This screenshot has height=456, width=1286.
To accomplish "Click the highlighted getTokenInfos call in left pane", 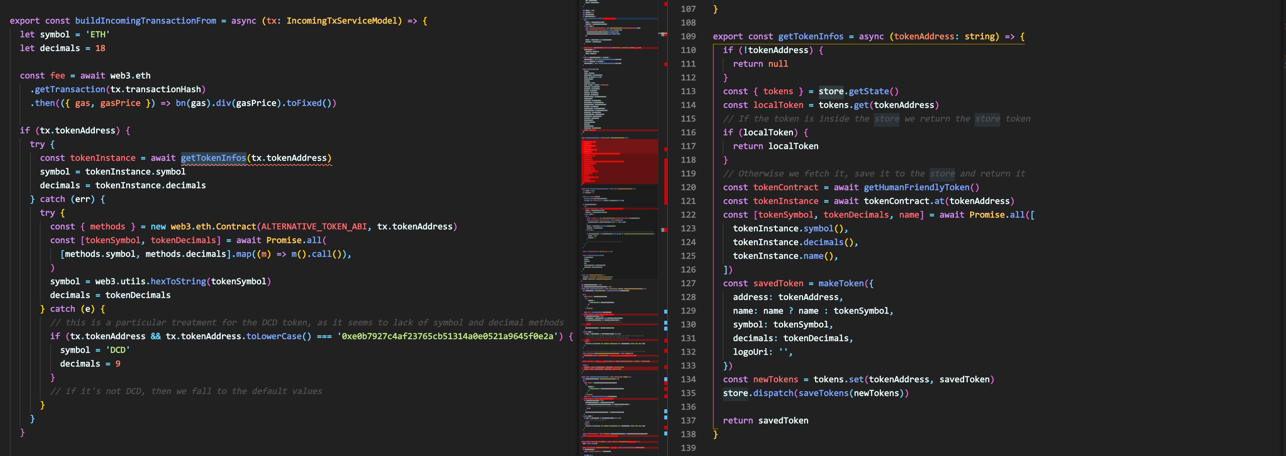I will point(214,158).
